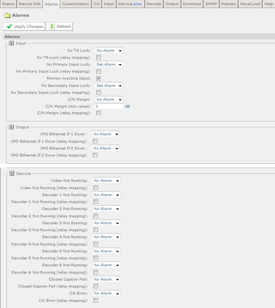Collapse the Output section icon
Viewport: 275px width, 308px height.
coord(11,127)
